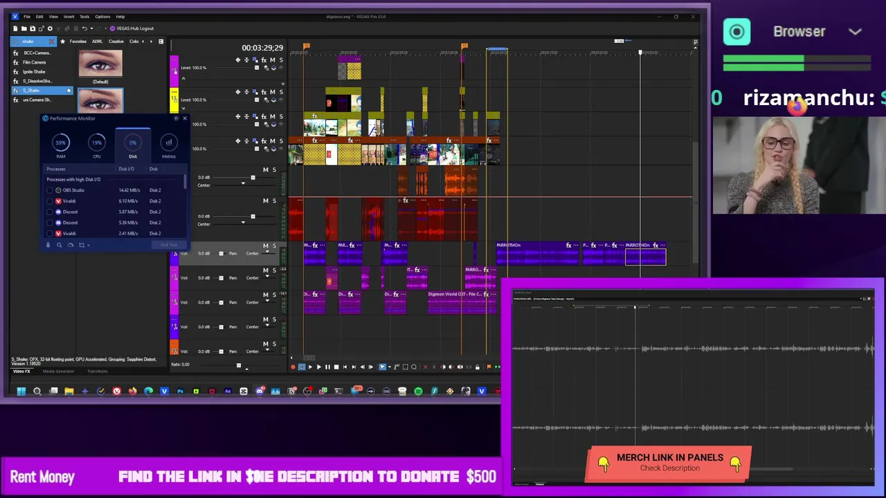The width and height of the screenshot is (886, 498).
Task: Adjust Level slider on top video track
Action: tap(257, 68)
